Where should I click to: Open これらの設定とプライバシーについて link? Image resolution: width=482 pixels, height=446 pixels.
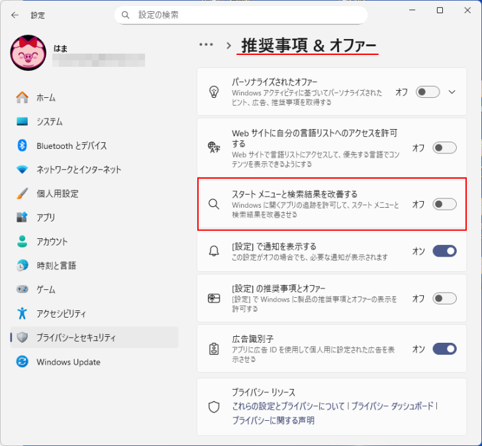[289, 406]
